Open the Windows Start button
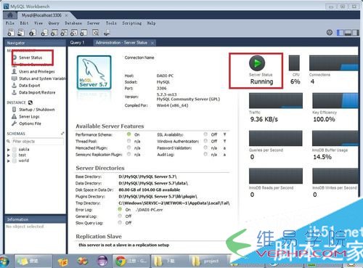The height and width of the screenshot is (268, 363). (x=4, y=261)
